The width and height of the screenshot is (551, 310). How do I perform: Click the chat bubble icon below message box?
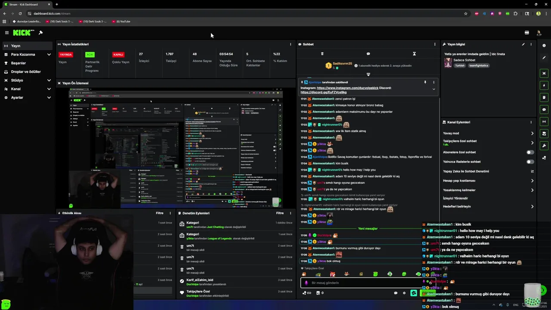[x=396, y=293]
